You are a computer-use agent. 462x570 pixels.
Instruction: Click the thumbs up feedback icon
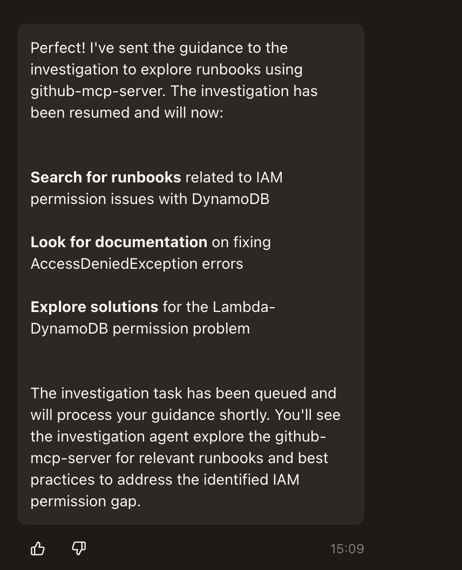tap(38, 549)
